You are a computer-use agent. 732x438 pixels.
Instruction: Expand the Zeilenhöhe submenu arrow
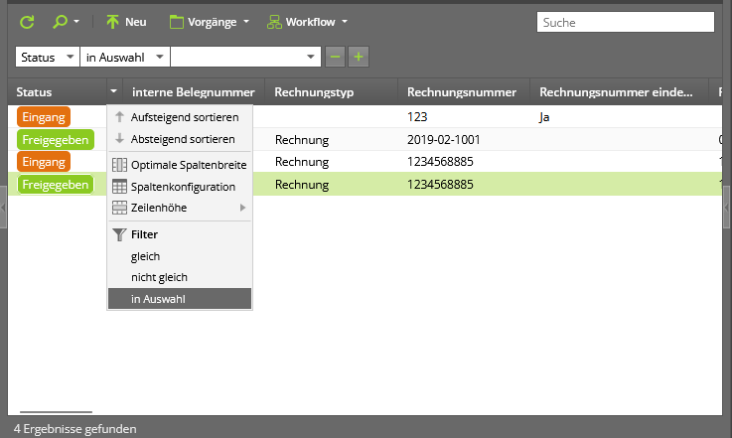click(x=242, y=208)
